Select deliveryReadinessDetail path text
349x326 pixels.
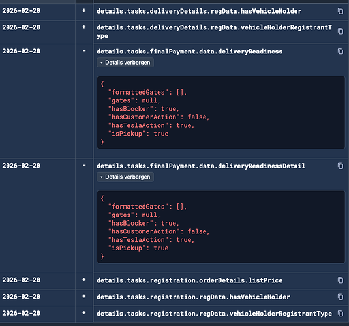point(201,166)
